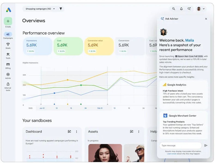Image resolution: width=215 pixels, height=164 pixels.
Task: Click the user profile avatar
Action: 199,9
